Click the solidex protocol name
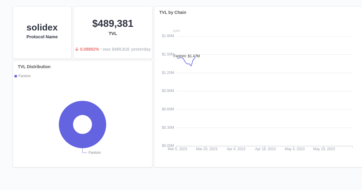The height and width of the screenshot is (190, 362). (42, 27)
